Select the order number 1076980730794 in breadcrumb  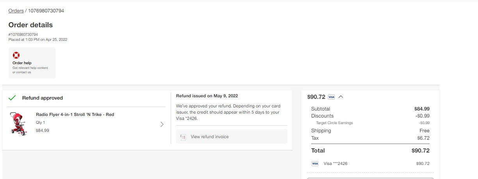46,11
